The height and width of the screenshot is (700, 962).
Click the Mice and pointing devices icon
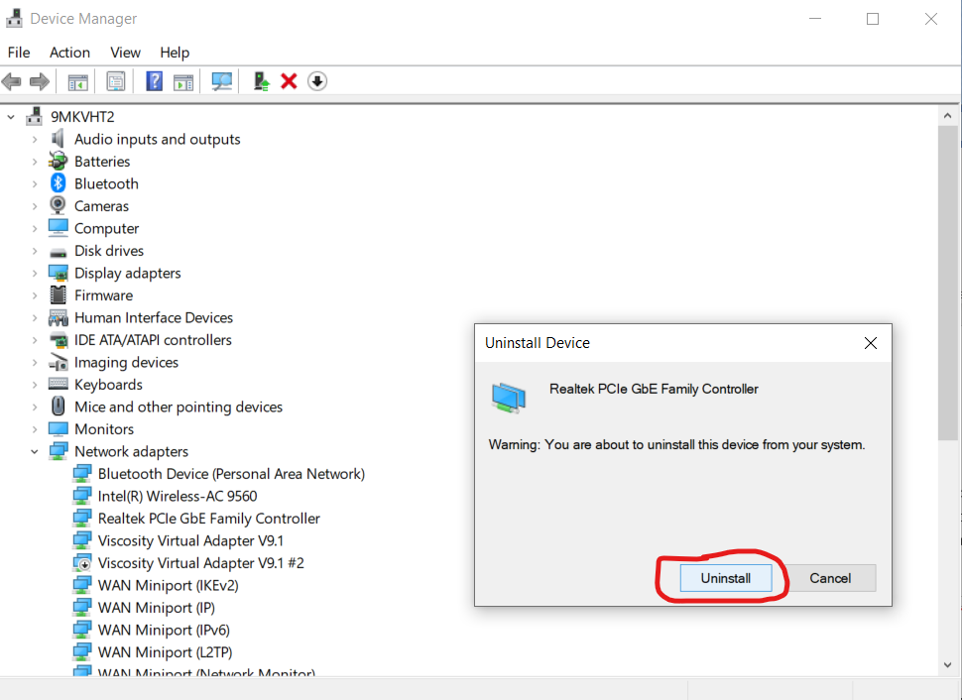click(59, 407)
